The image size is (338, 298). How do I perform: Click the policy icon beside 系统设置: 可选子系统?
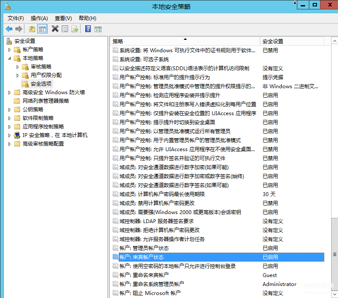[x=116, y=59]
